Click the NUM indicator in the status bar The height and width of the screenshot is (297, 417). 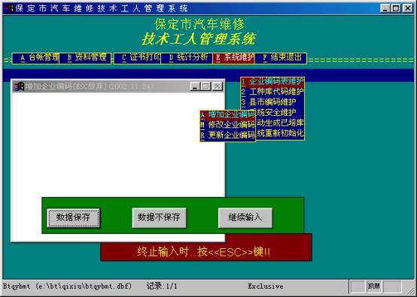(x=373, y=286)
